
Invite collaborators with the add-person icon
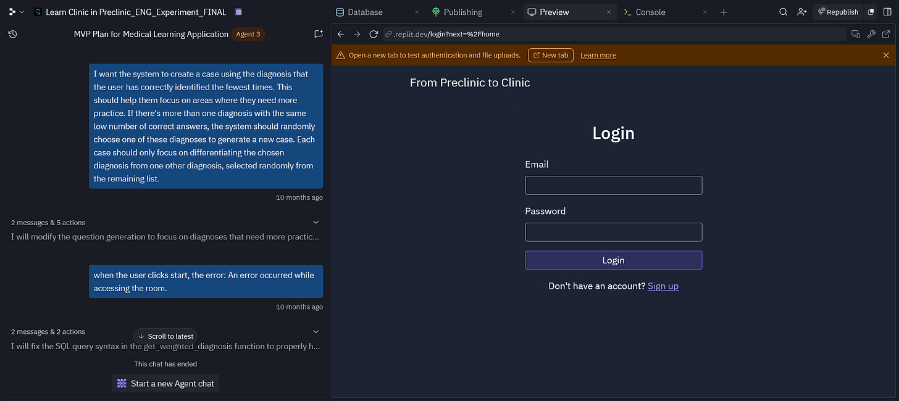[801, 12]
